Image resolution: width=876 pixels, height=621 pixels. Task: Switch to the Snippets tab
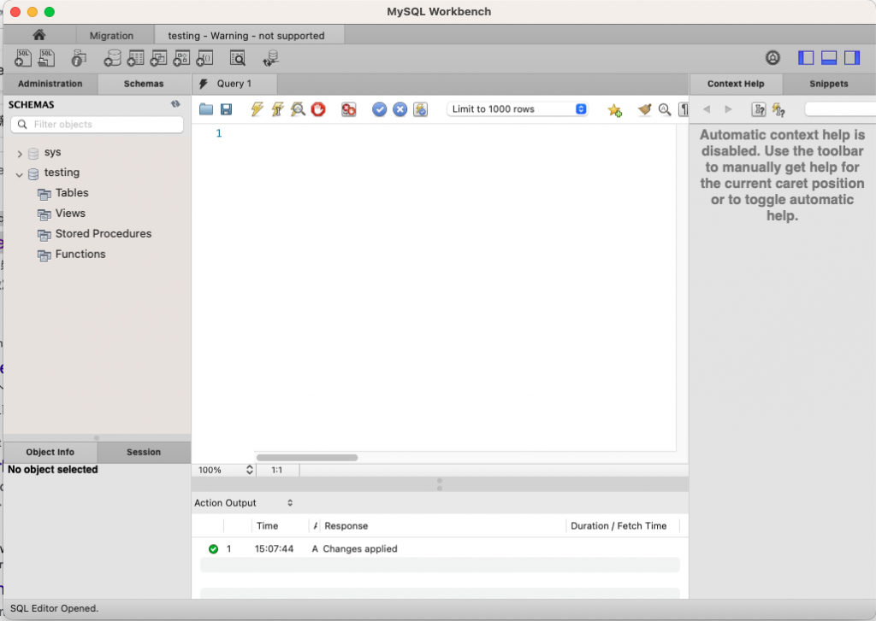[x=828, y=84]
